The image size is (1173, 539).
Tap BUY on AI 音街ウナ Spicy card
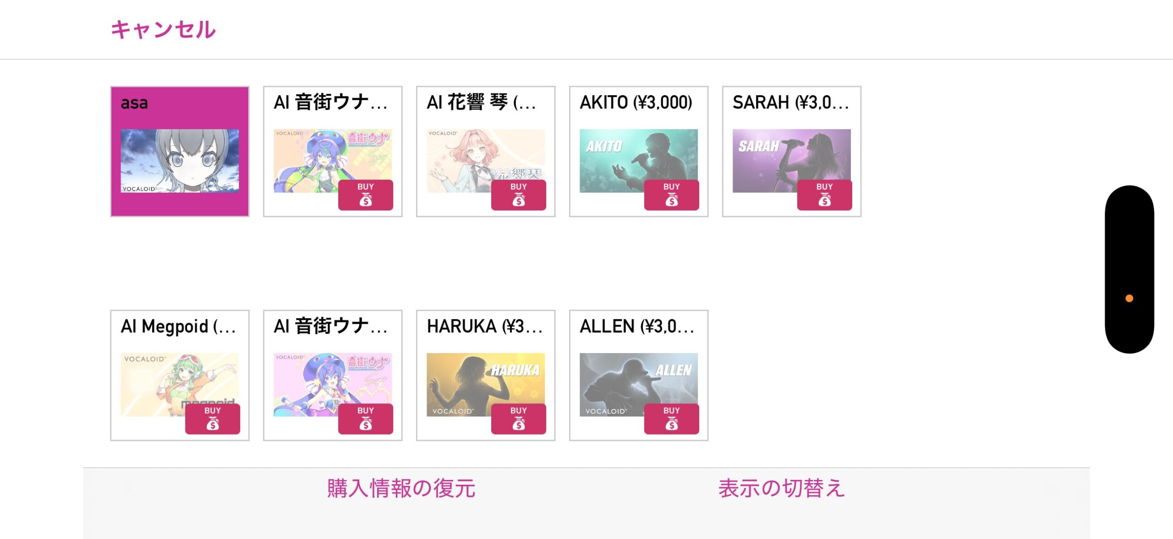(365, 195)
